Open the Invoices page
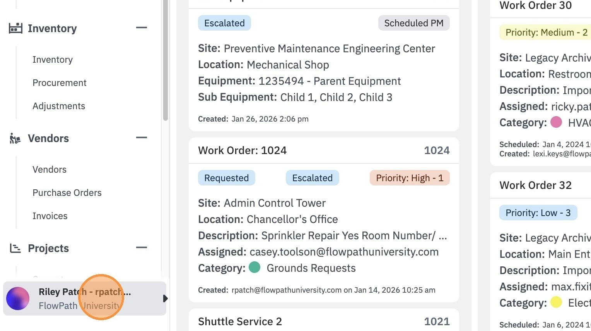Image resolution: width=591 pixels, height=331 pixels. 50,216
